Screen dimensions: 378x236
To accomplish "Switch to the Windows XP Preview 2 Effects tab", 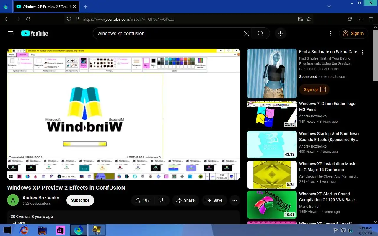I will coord(46,6).
